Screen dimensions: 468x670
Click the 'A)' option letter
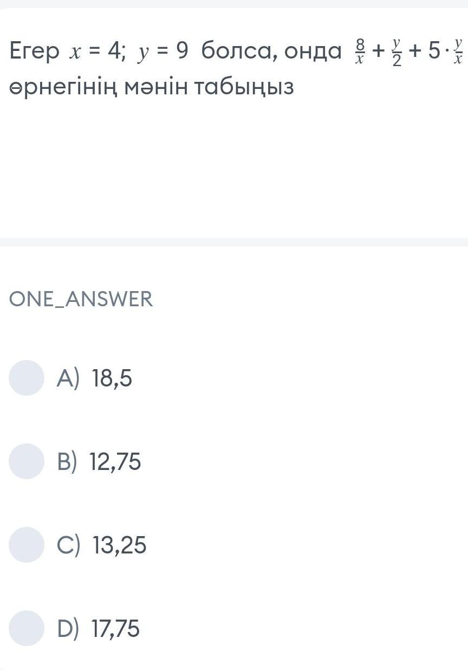click(68, 378)
